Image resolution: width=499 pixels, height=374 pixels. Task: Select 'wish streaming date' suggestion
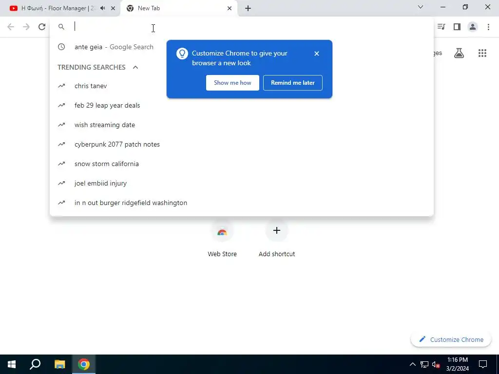tap(241, 125)
